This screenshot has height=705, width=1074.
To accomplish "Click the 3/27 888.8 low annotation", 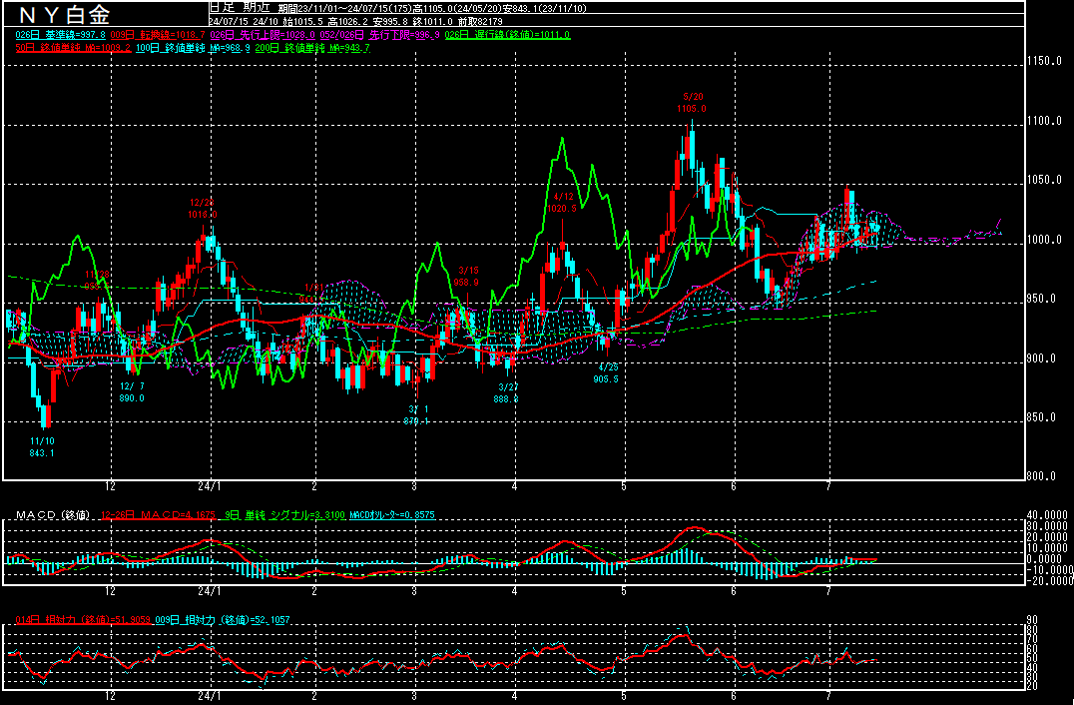I will (x=506, y=393).
